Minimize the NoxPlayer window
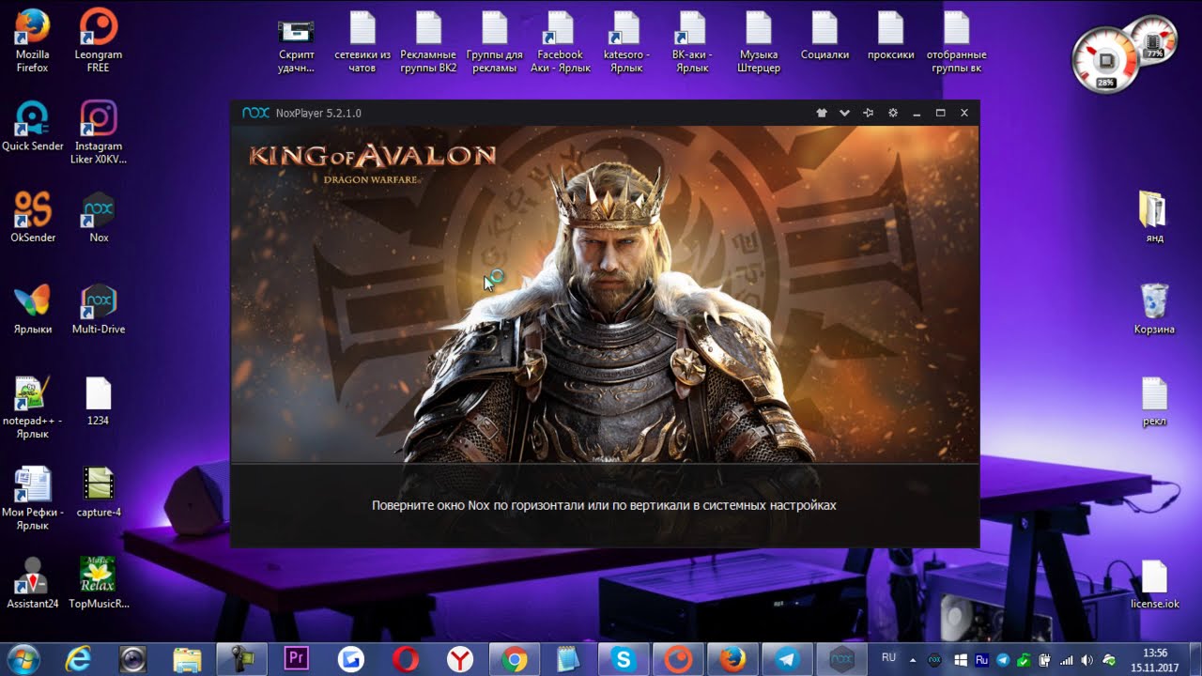The height and width of the screenshot is (676, 1202). (x=917, y=113)
